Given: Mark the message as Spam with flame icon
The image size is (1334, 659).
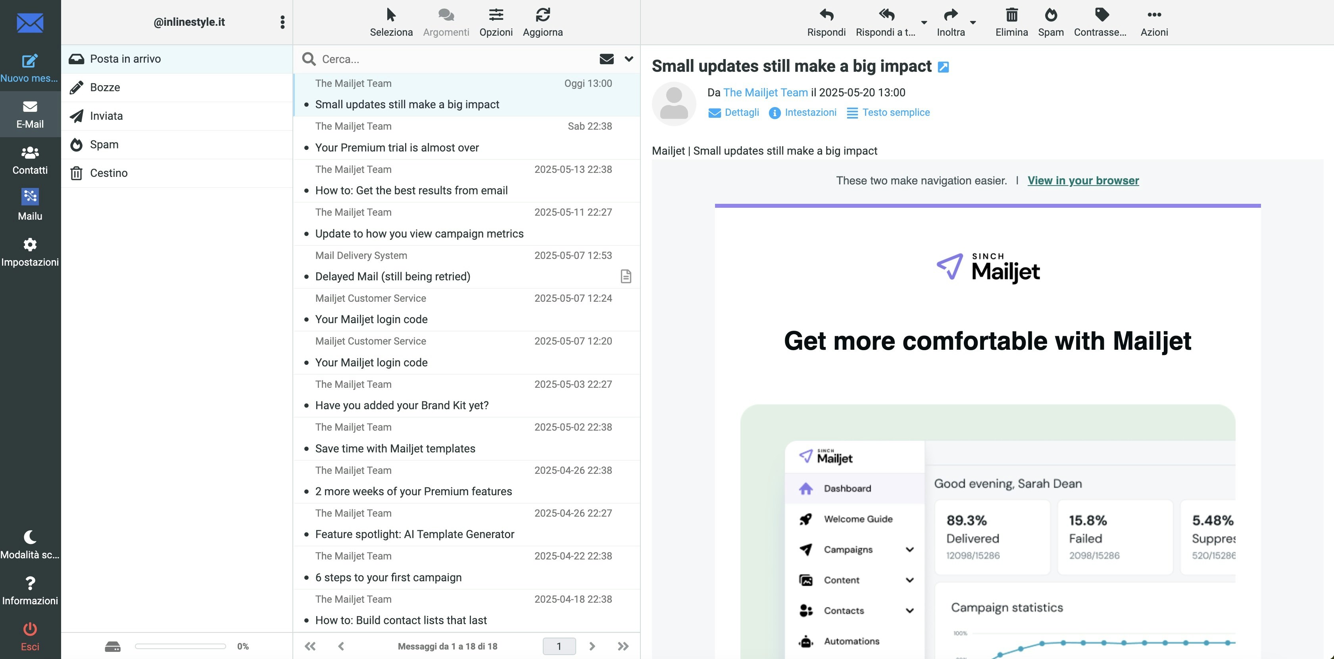Looking at the screenshot, I should [1050, 15].
